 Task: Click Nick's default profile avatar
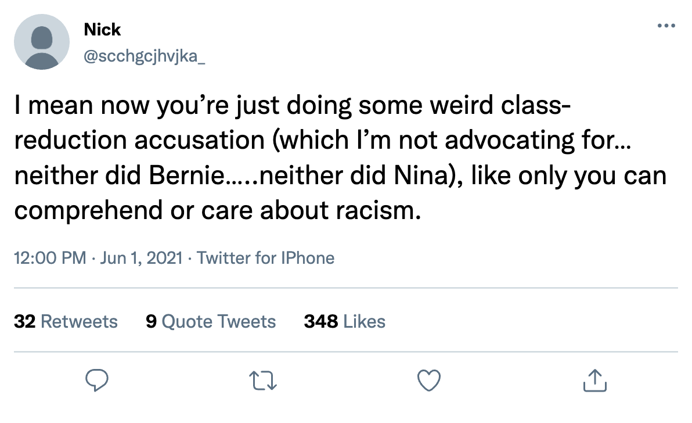[x=42, y=42]
